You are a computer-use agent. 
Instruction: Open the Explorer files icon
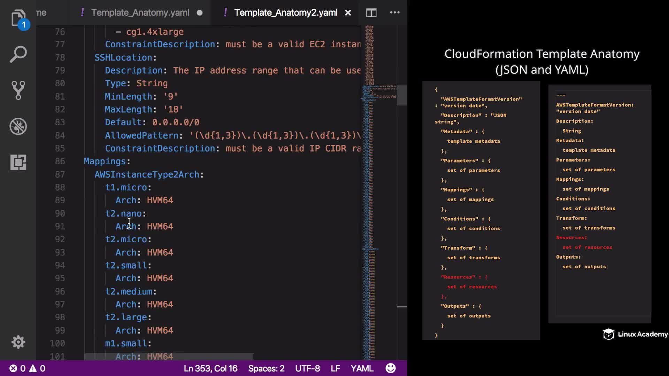[18, 18]
